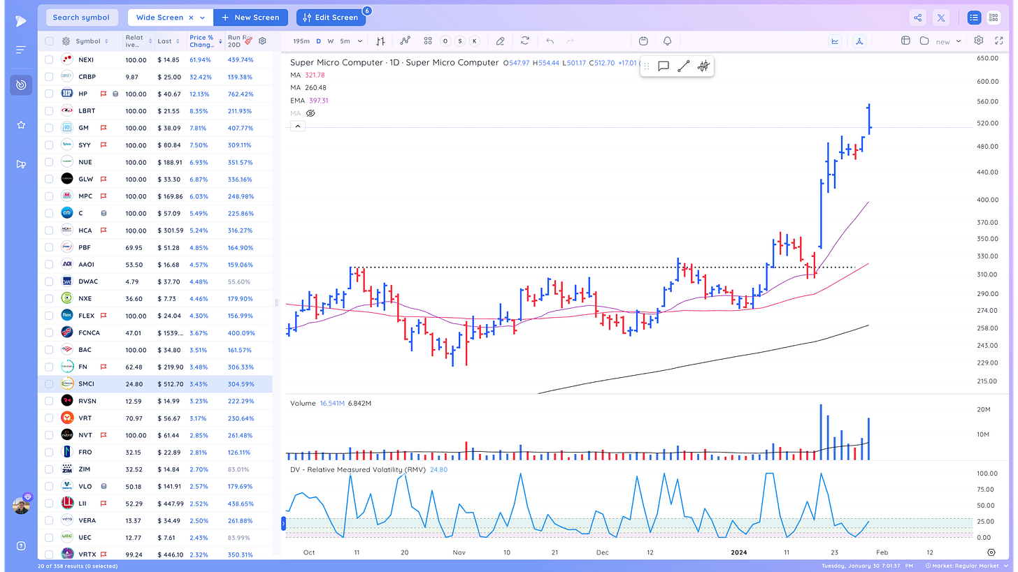Sort by Price % Change column
This screenshot has height=572, width=1018.
click(x=206, y=41)
